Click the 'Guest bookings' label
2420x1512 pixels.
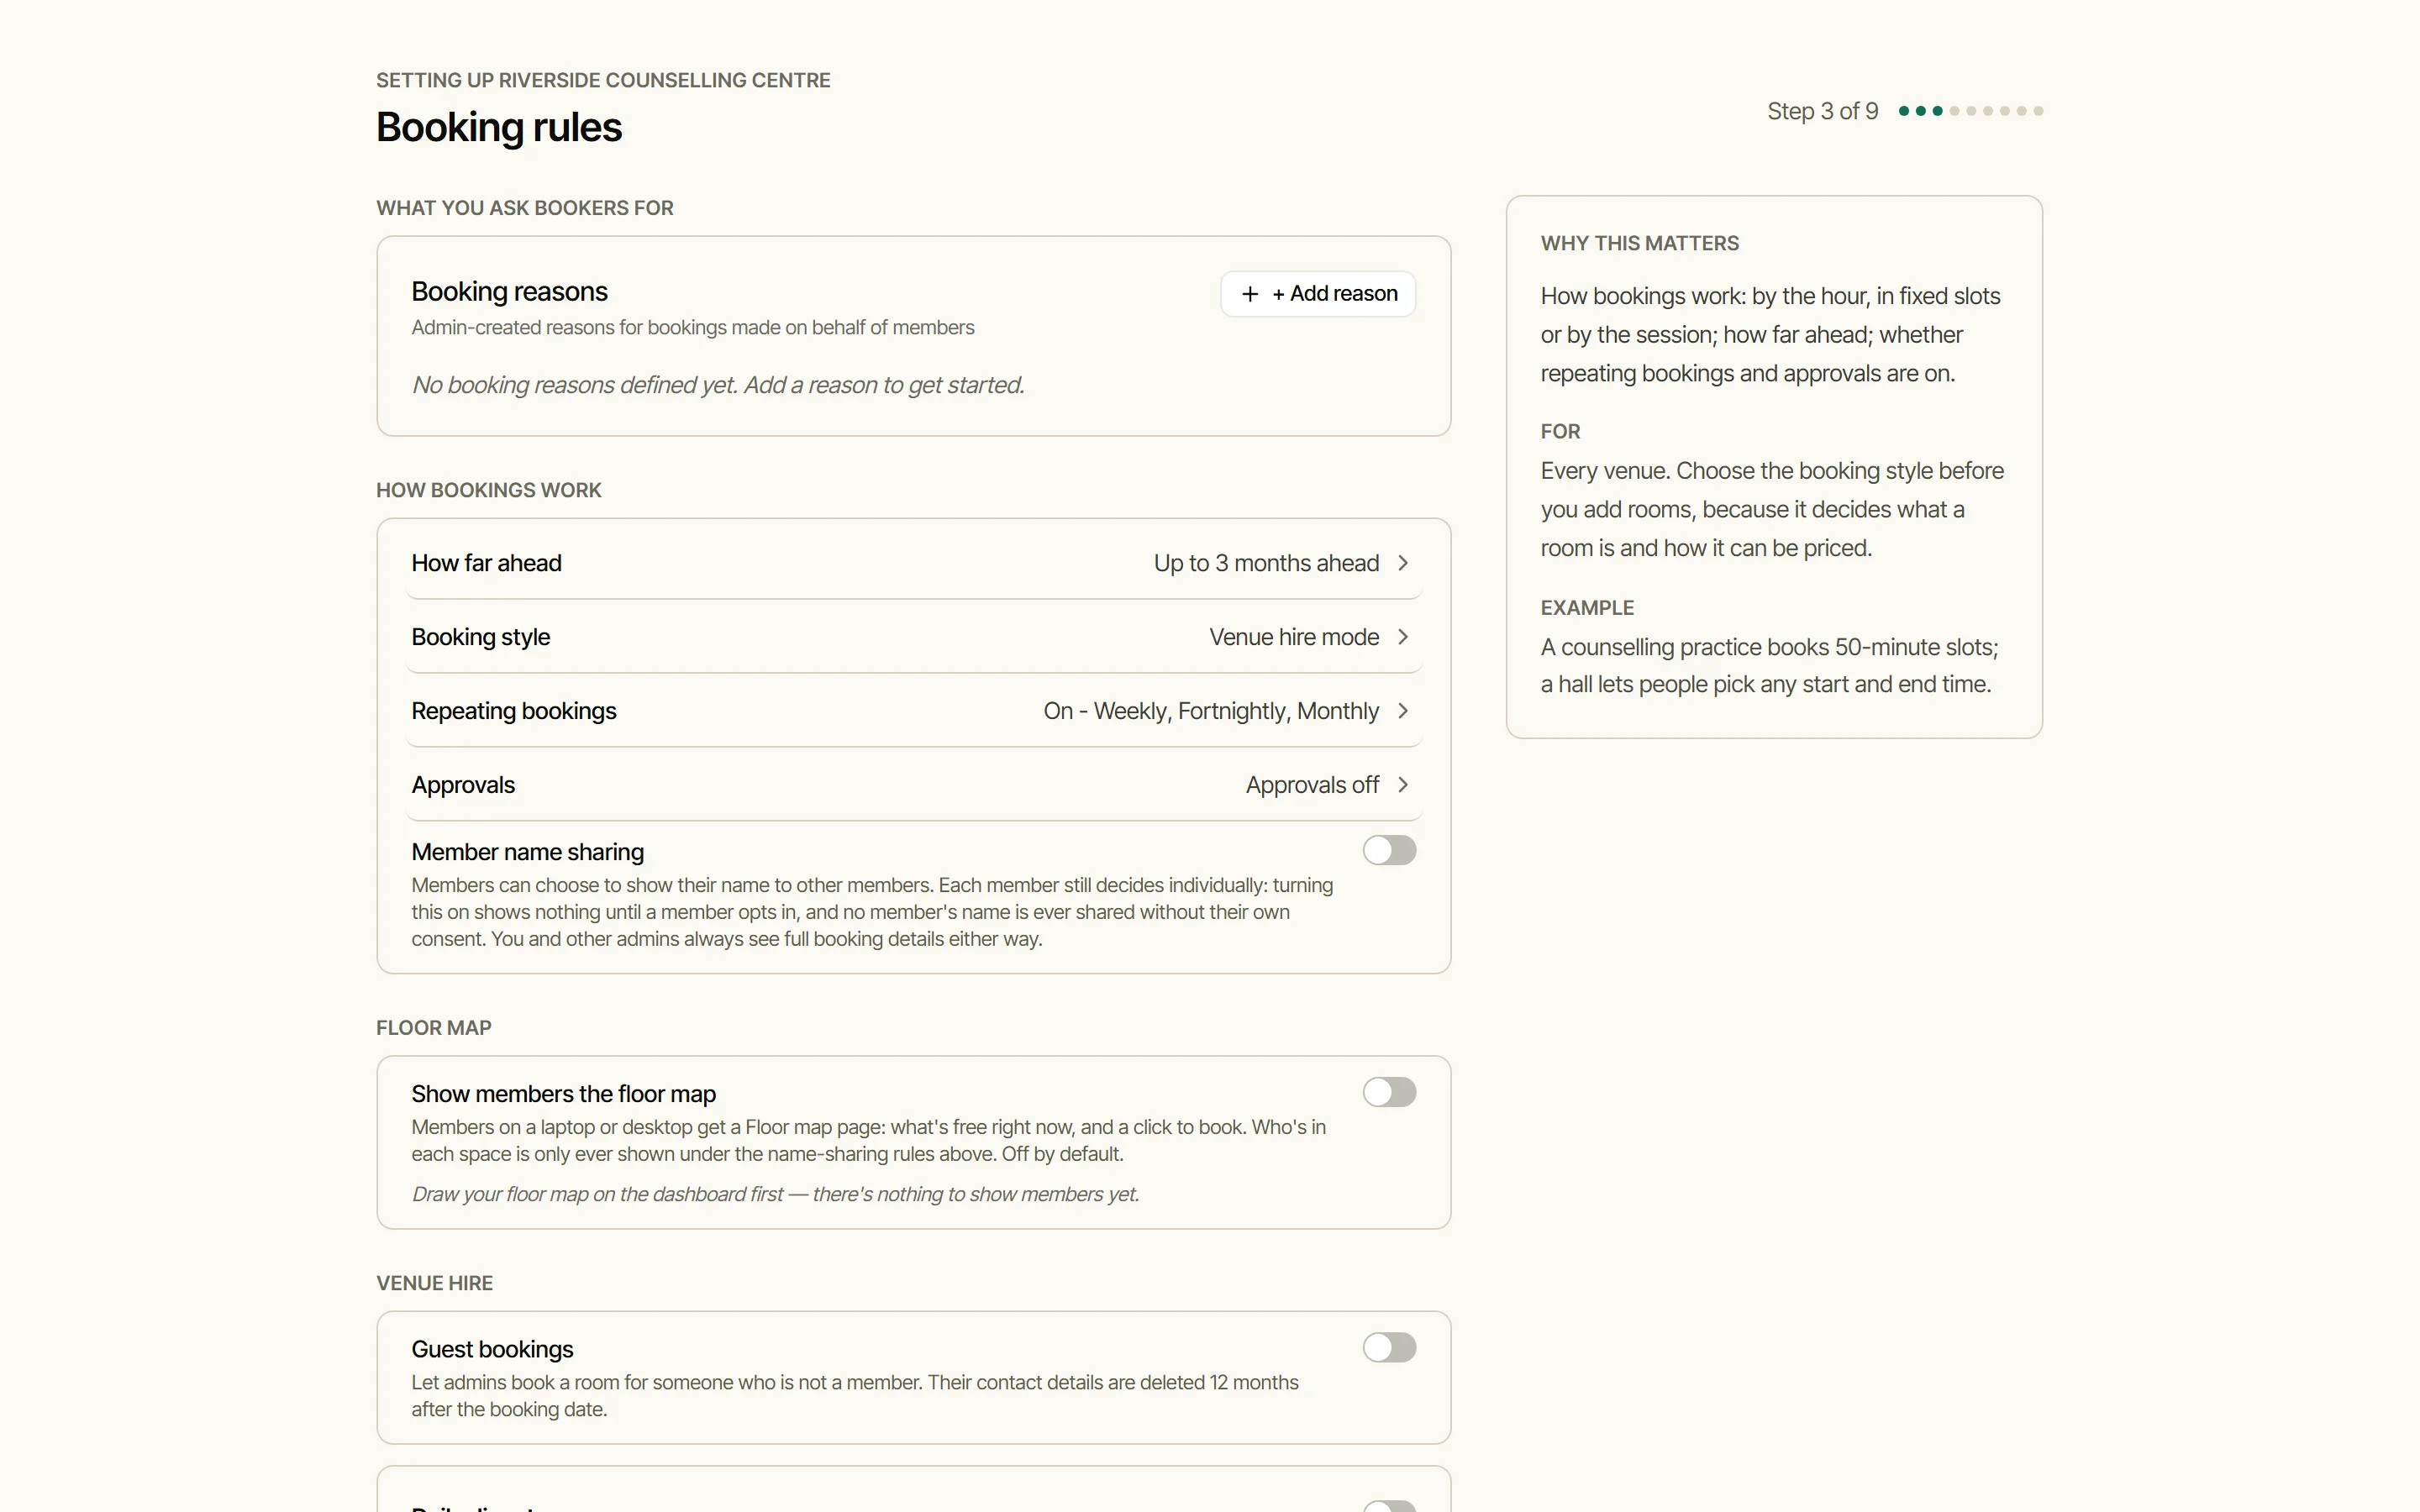pyautogui.click(x=492, y=1349)
